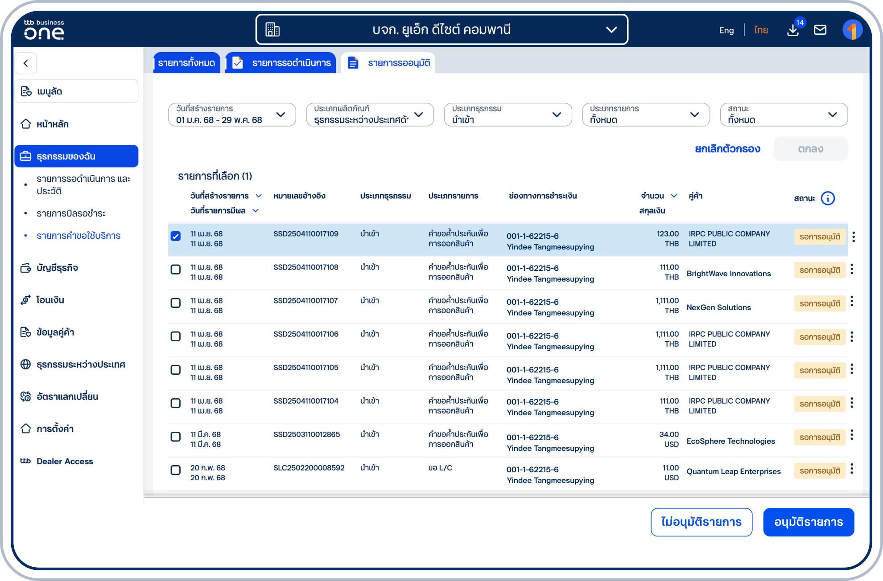Screen dimensions: 883x581
Task: Click the download icon with badge 14
Action: tap(793, 30)
